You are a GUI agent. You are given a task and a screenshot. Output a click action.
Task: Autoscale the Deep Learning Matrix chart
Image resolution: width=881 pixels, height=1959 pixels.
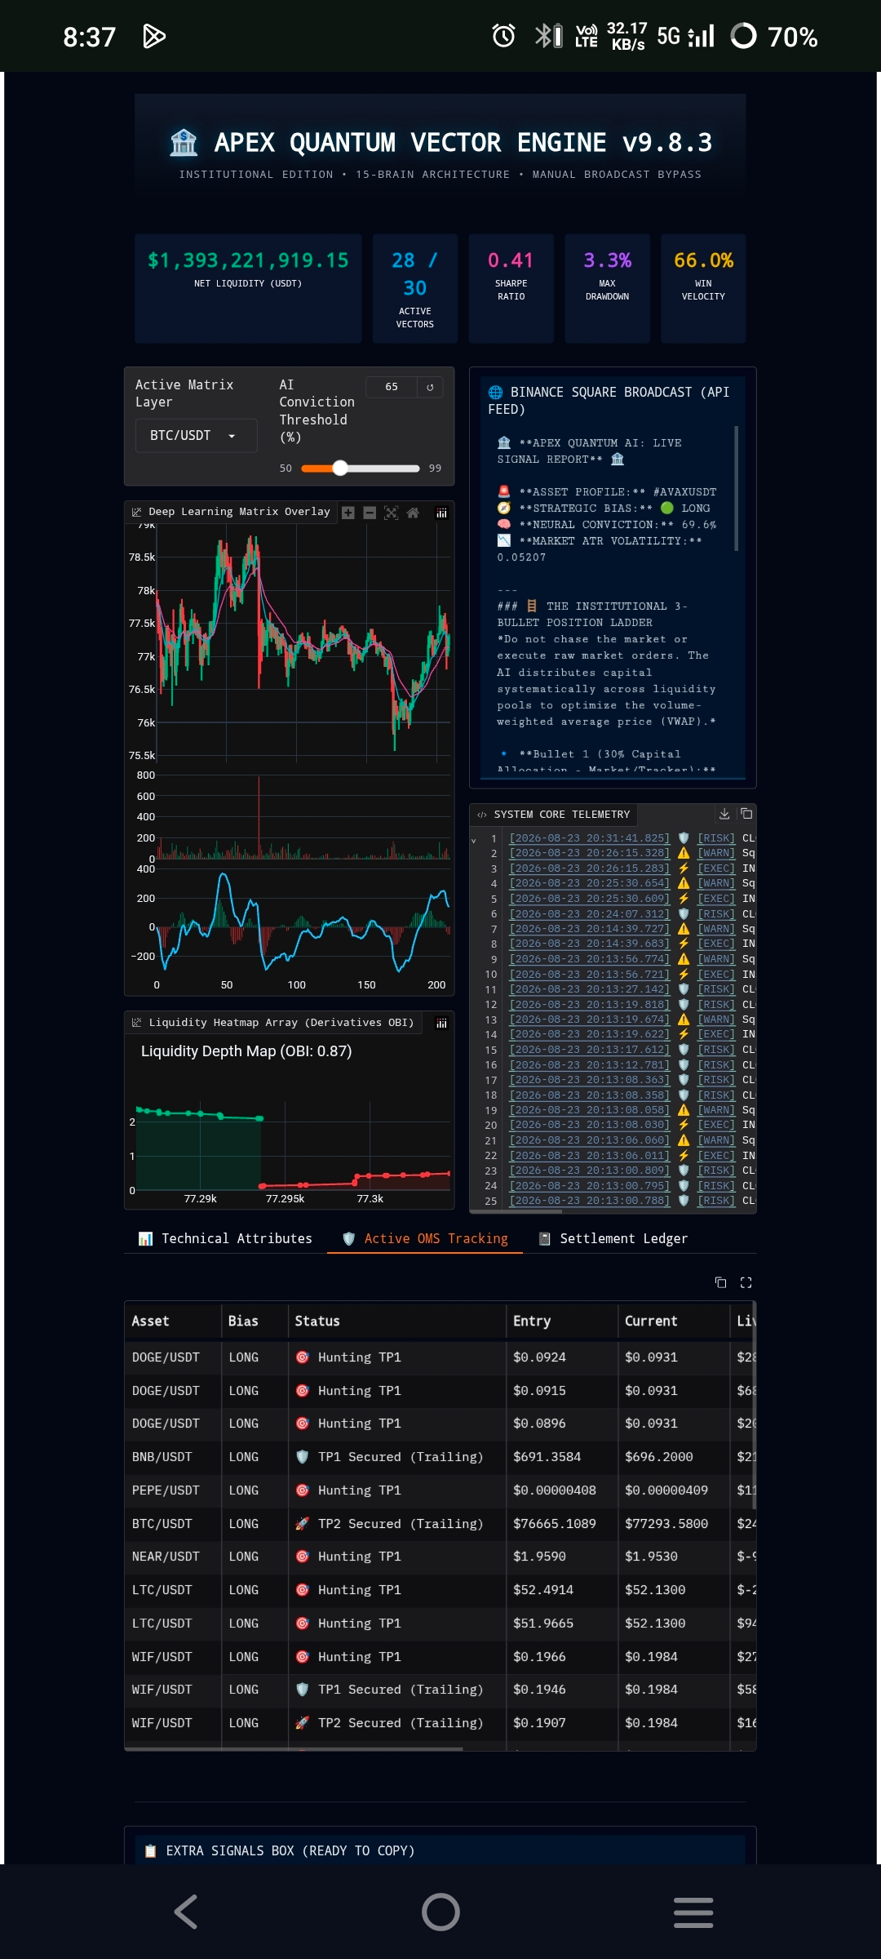pos(391,513)
